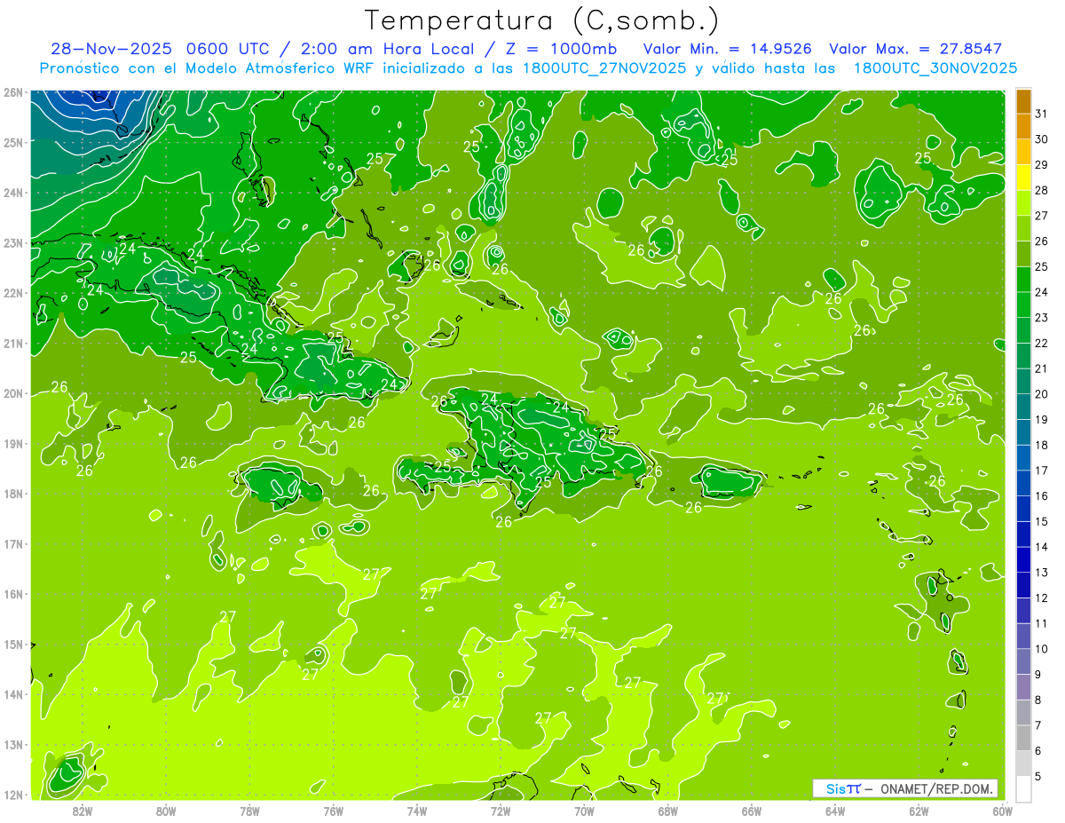1065x823 pixels.
Task: Click the '19N' latitude axis label
Action: [x=13, y=444]
